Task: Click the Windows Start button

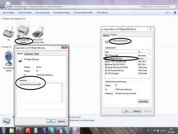Action: (x=4, y=130)
